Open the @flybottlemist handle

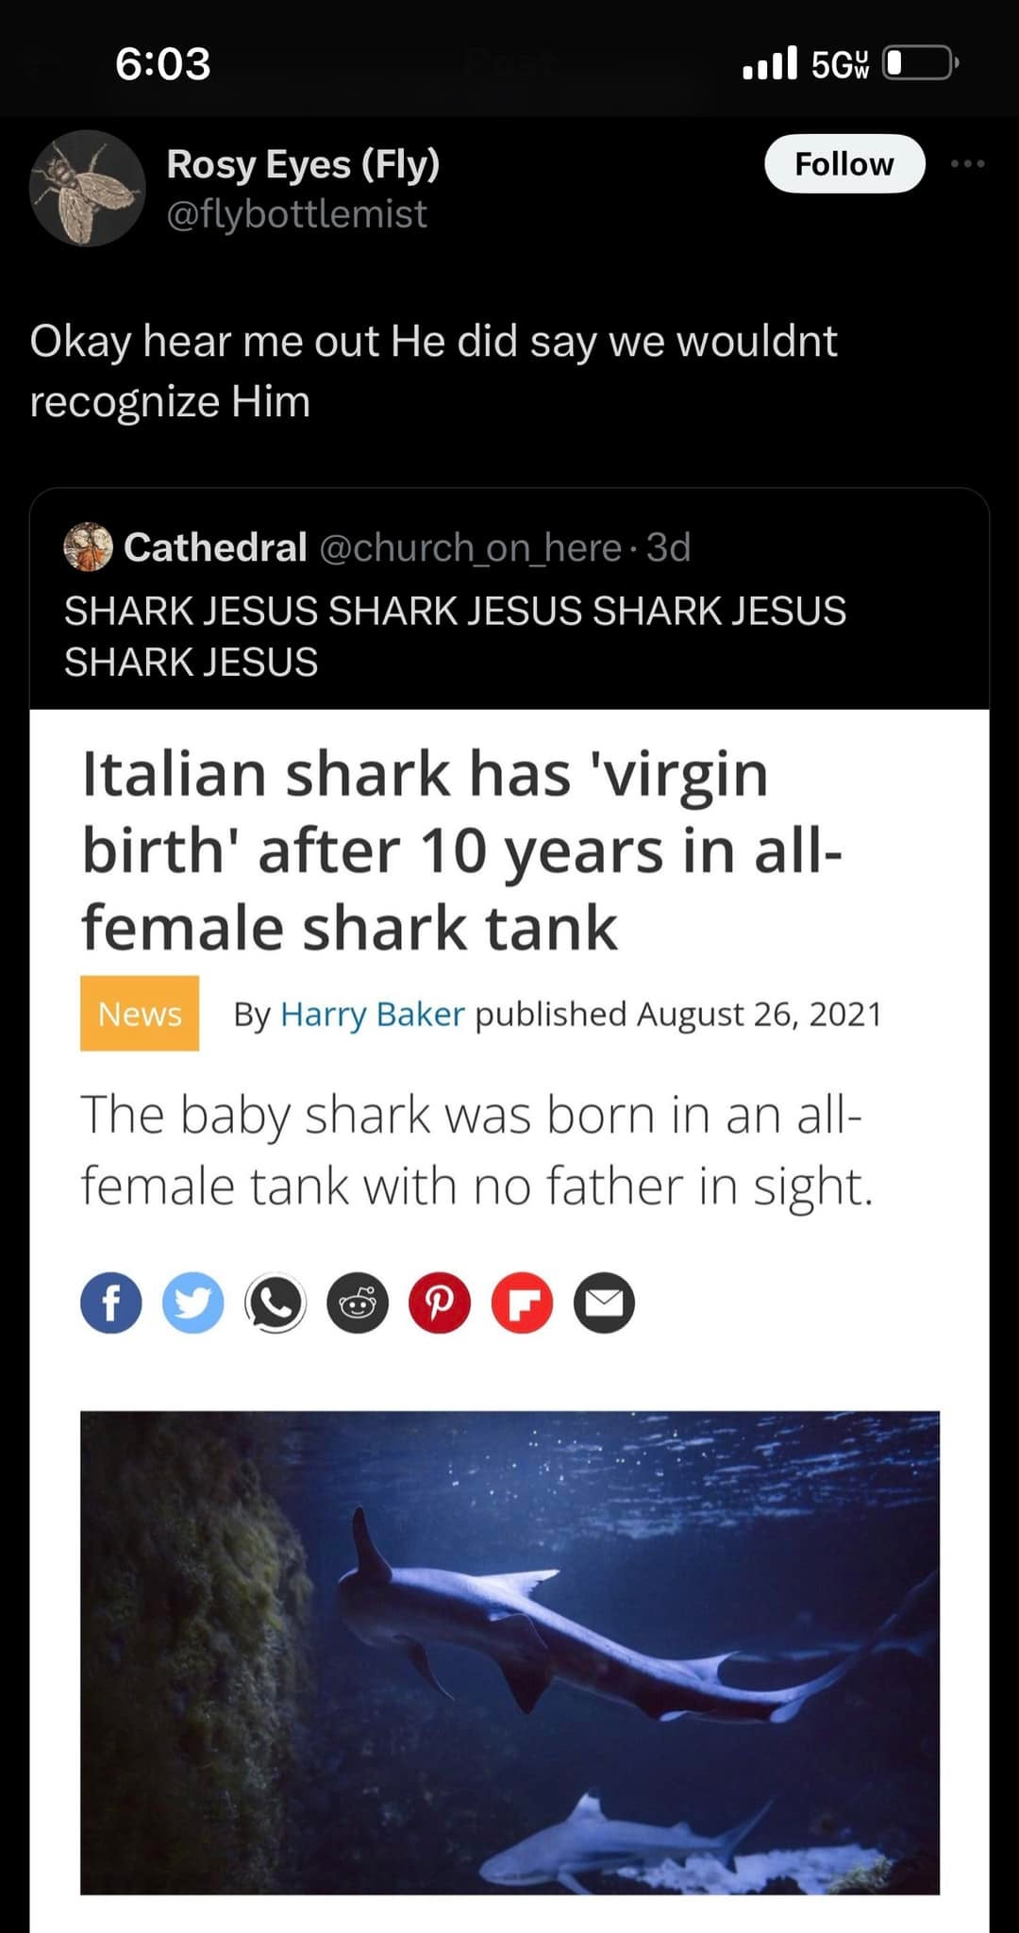click(295, 215)
